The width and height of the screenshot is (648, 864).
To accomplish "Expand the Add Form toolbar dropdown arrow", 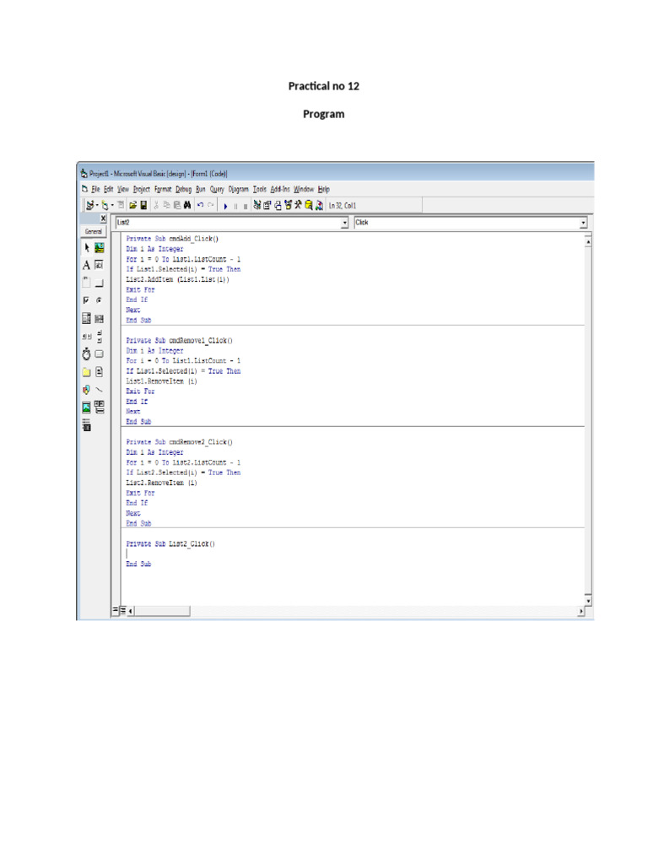I will (x=111, y=205).
